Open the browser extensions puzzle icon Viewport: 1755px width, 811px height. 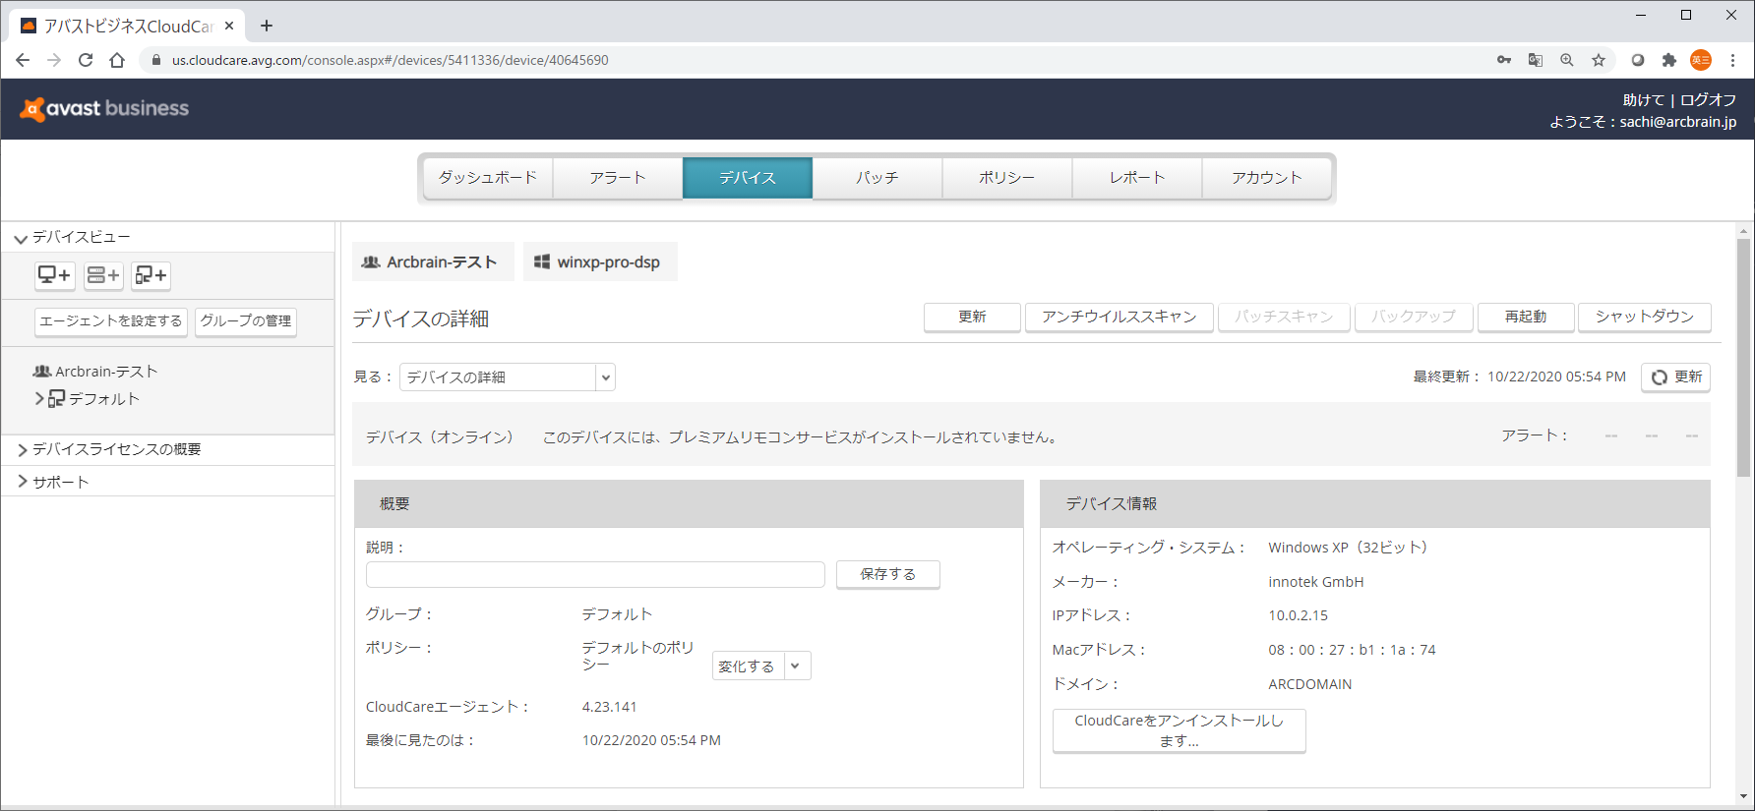click(x=1669, y=60)
